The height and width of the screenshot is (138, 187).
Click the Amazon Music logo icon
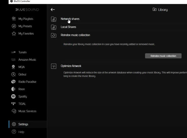click(x=13, y=60)
